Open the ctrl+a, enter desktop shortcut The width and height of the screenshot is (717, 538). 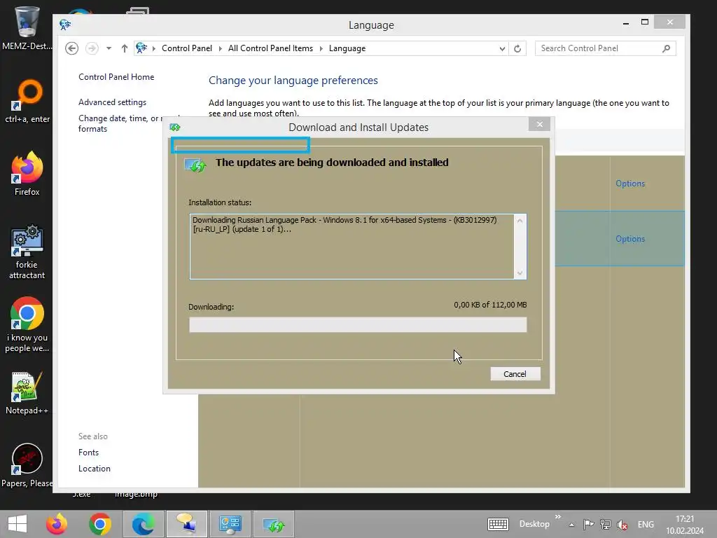(27, 102)
